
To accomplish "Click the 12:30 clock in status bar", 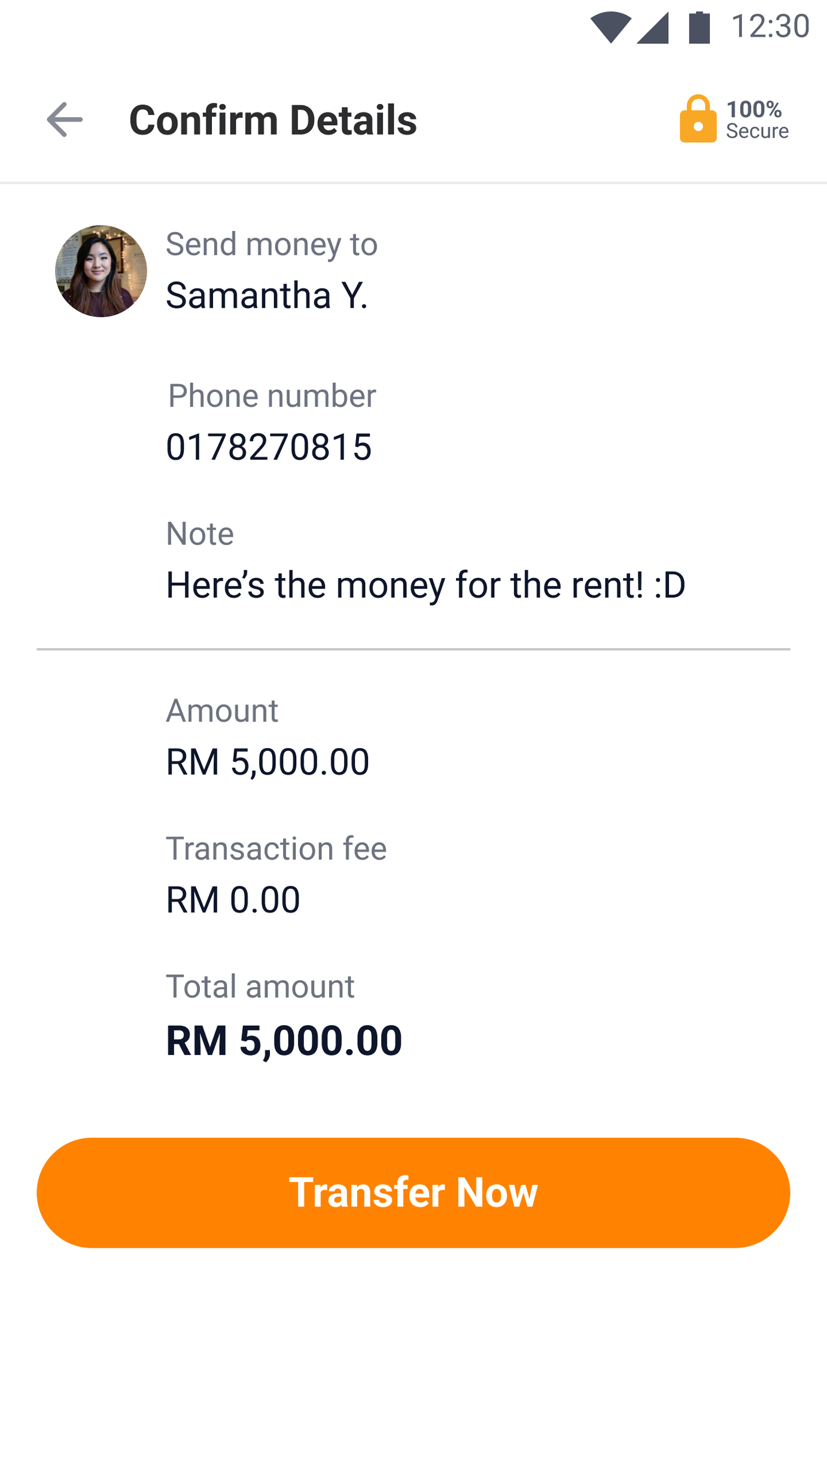I will pos(770,27).
